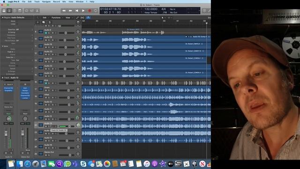Click the tempo value 132.0000
The width and height of the screenshot is (300, 169).
coord(151,9)
